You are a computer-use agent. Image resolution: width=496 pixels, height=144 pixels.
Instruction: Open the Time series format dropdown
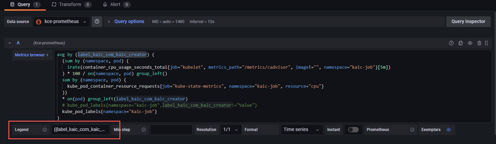click(302, 130)
